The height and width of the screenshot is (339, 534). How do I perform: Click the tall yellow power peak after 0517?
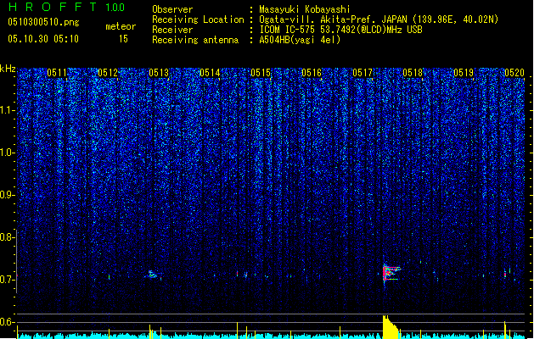[391, 327]
